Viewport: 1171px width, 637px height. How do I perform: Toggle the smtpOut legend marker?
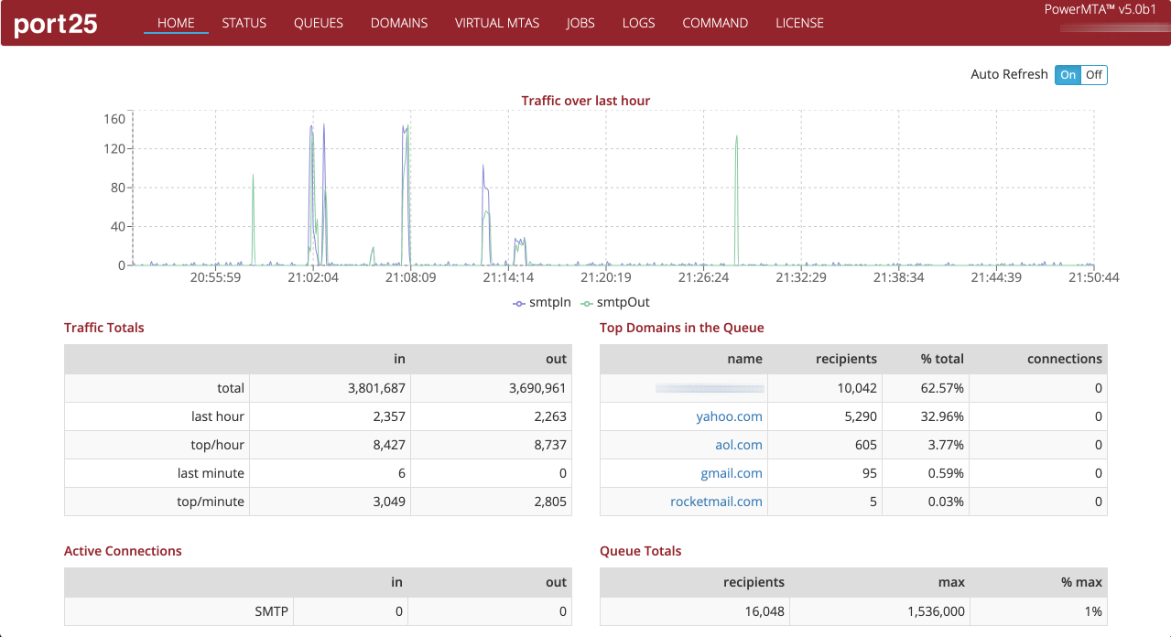[x=587, y=302]
